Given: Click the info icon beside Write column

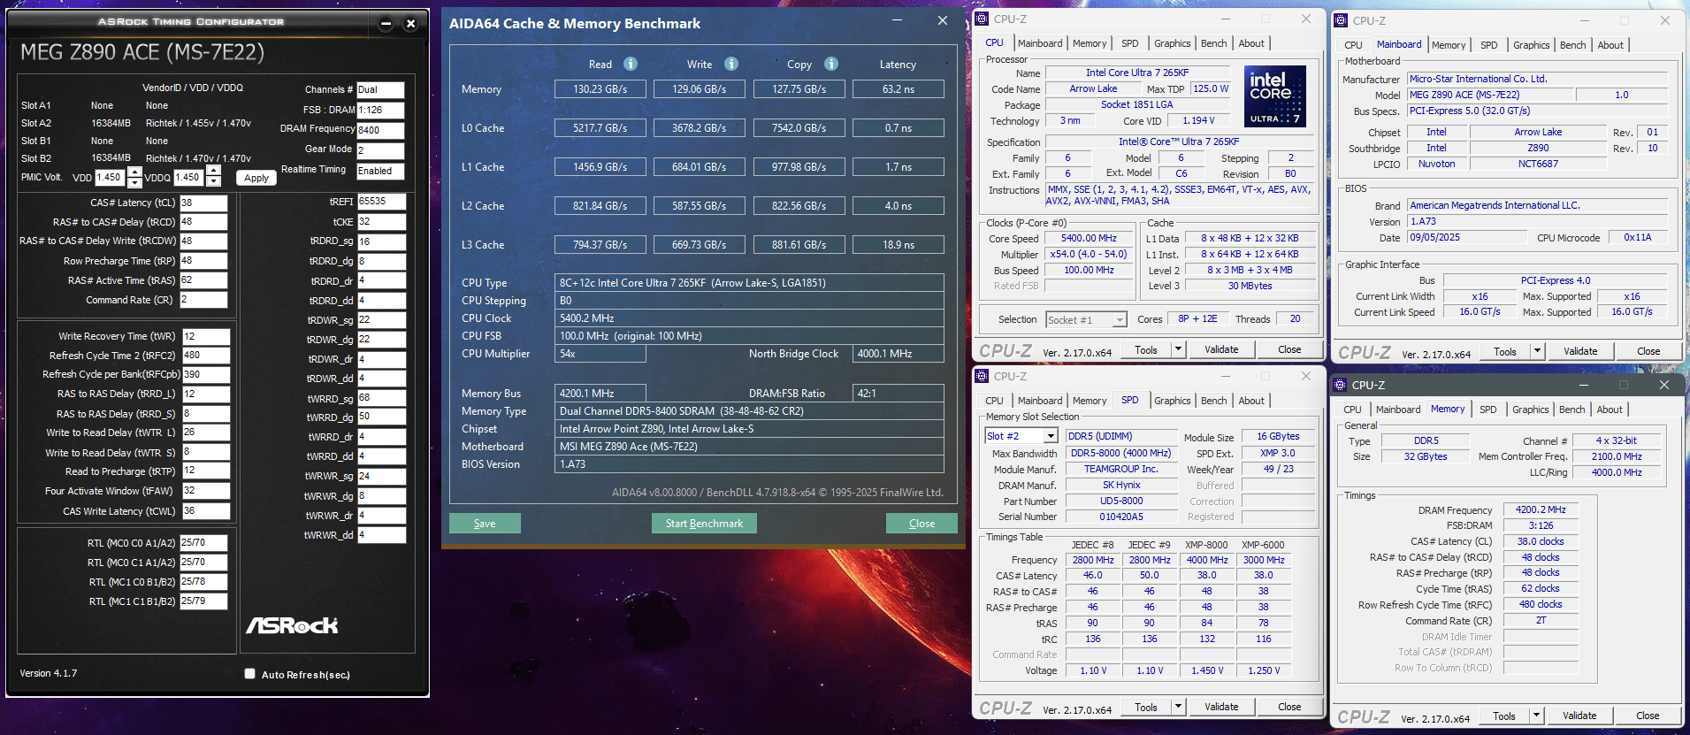Looking at the screenshot, I should pyautogui.click(x=731, y=64).
